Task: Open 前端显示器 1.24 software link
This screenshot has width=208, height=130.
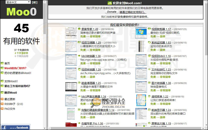Action: 161,110
